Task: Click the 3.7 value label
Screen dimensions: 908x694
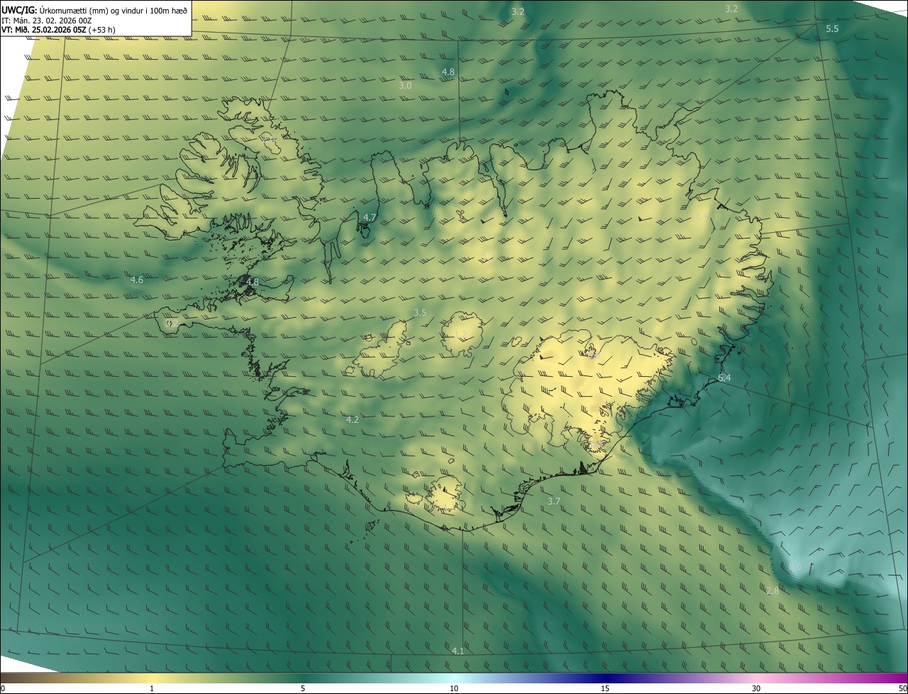Action: 554,501
